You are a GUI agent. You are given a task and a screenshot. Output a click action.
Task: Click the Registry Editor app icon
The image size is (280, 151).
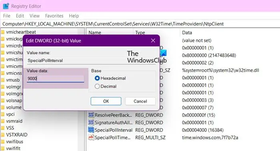(x=6, y=6)
